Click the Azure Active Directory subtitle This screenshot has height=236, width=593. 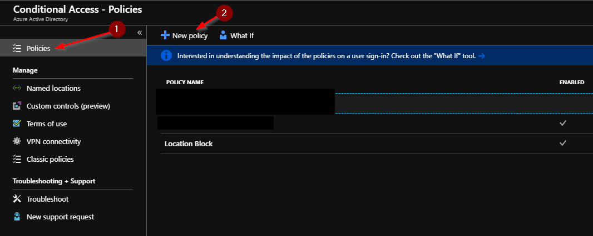coord(41,19)
